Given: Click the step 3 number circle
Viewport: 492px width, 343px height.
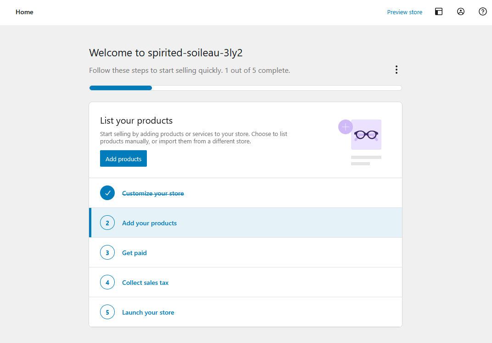Looking at the screenshot, I should pos(107,252).
